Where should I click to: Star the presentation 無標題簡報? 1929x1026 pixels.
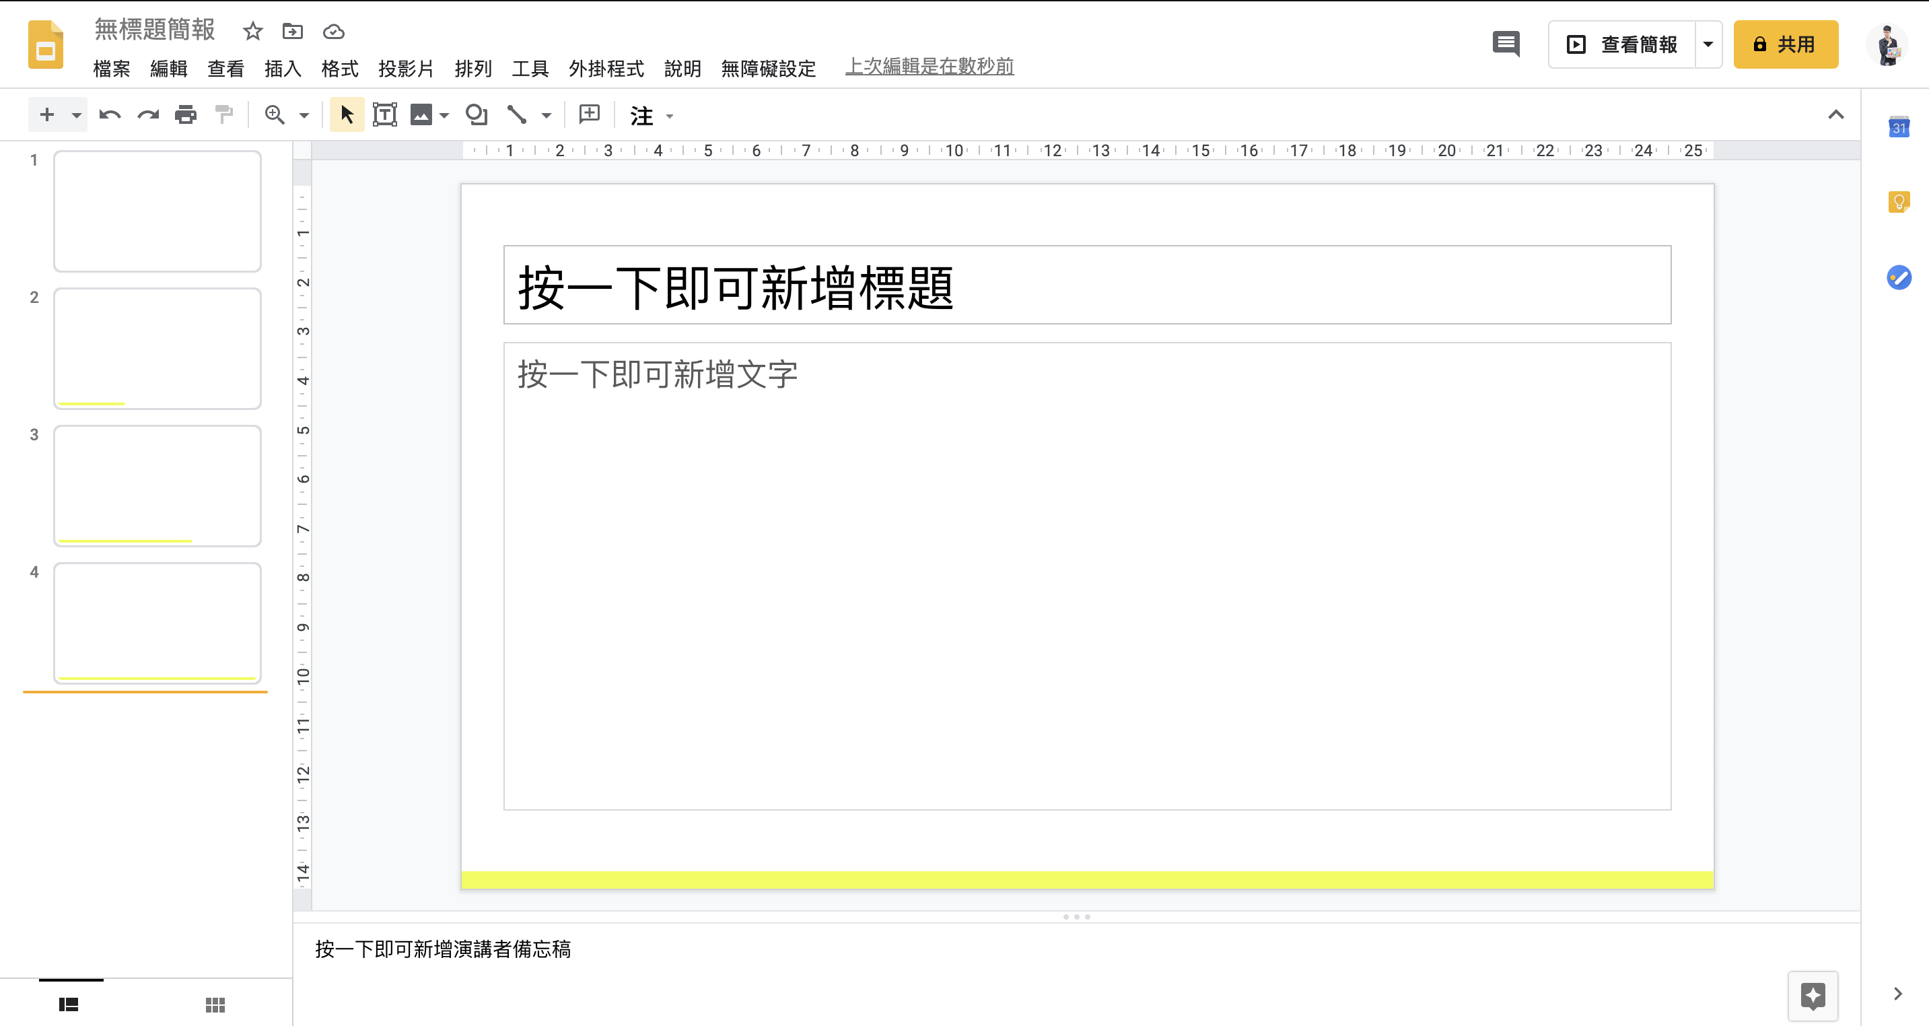(x=253, y=32)
